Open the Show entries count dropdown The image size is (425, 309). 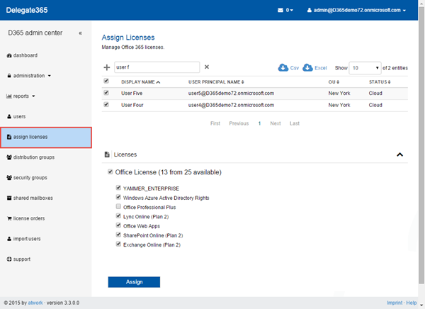tap(365, 68)
